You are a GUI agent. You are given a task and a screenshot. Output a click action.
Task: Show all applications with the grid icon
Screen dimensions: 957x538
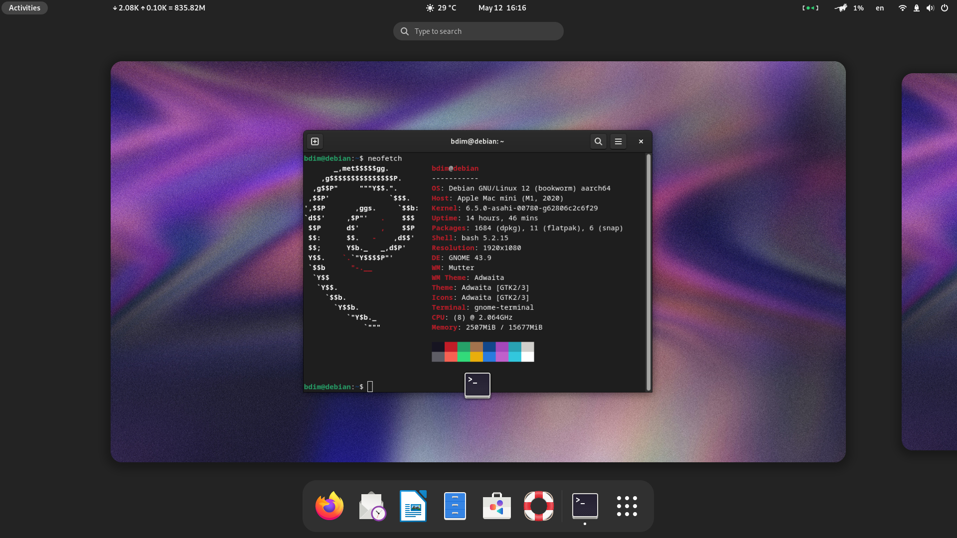627,506
